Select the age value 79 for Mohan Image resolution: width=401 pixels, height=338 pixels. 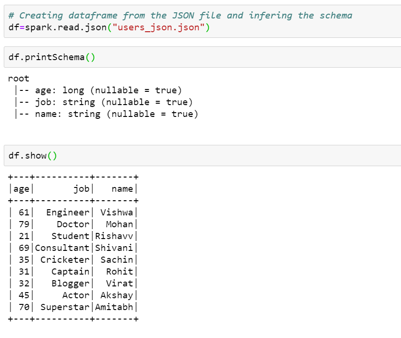20,224
